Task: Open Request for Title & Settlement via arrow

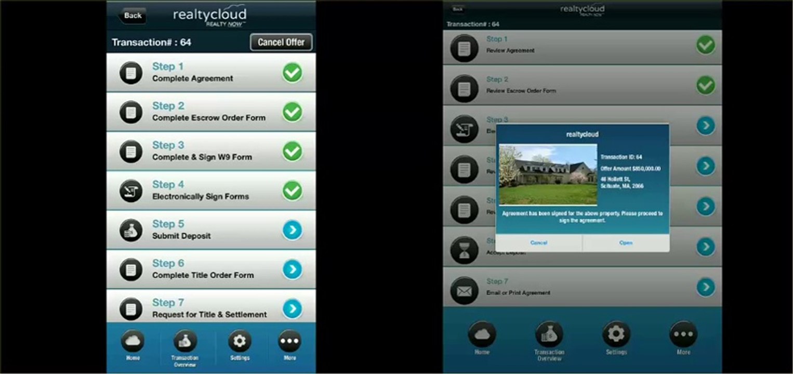Action: click(293, 309)
